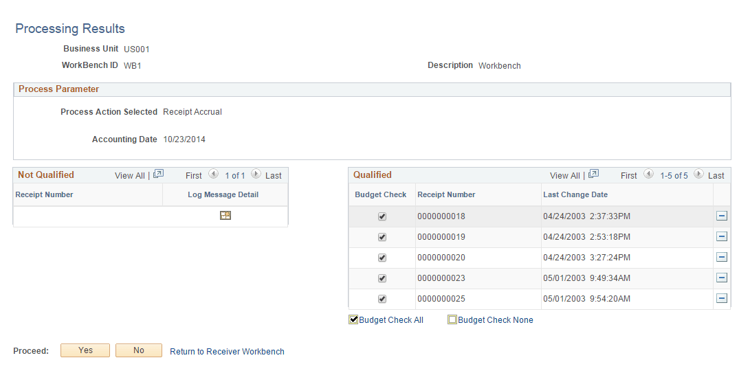The height and width of the screenshot is (371, 739).
Task: Return to Receiver Workbench link
Action: 227,352
